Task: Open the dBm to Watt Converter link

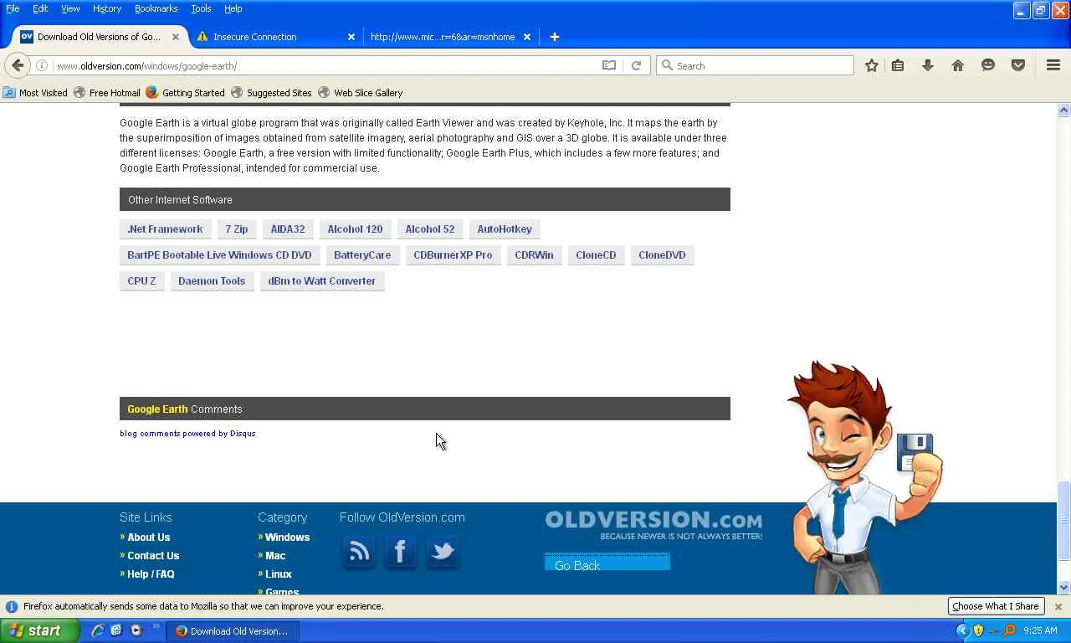Action: [322, 281]
